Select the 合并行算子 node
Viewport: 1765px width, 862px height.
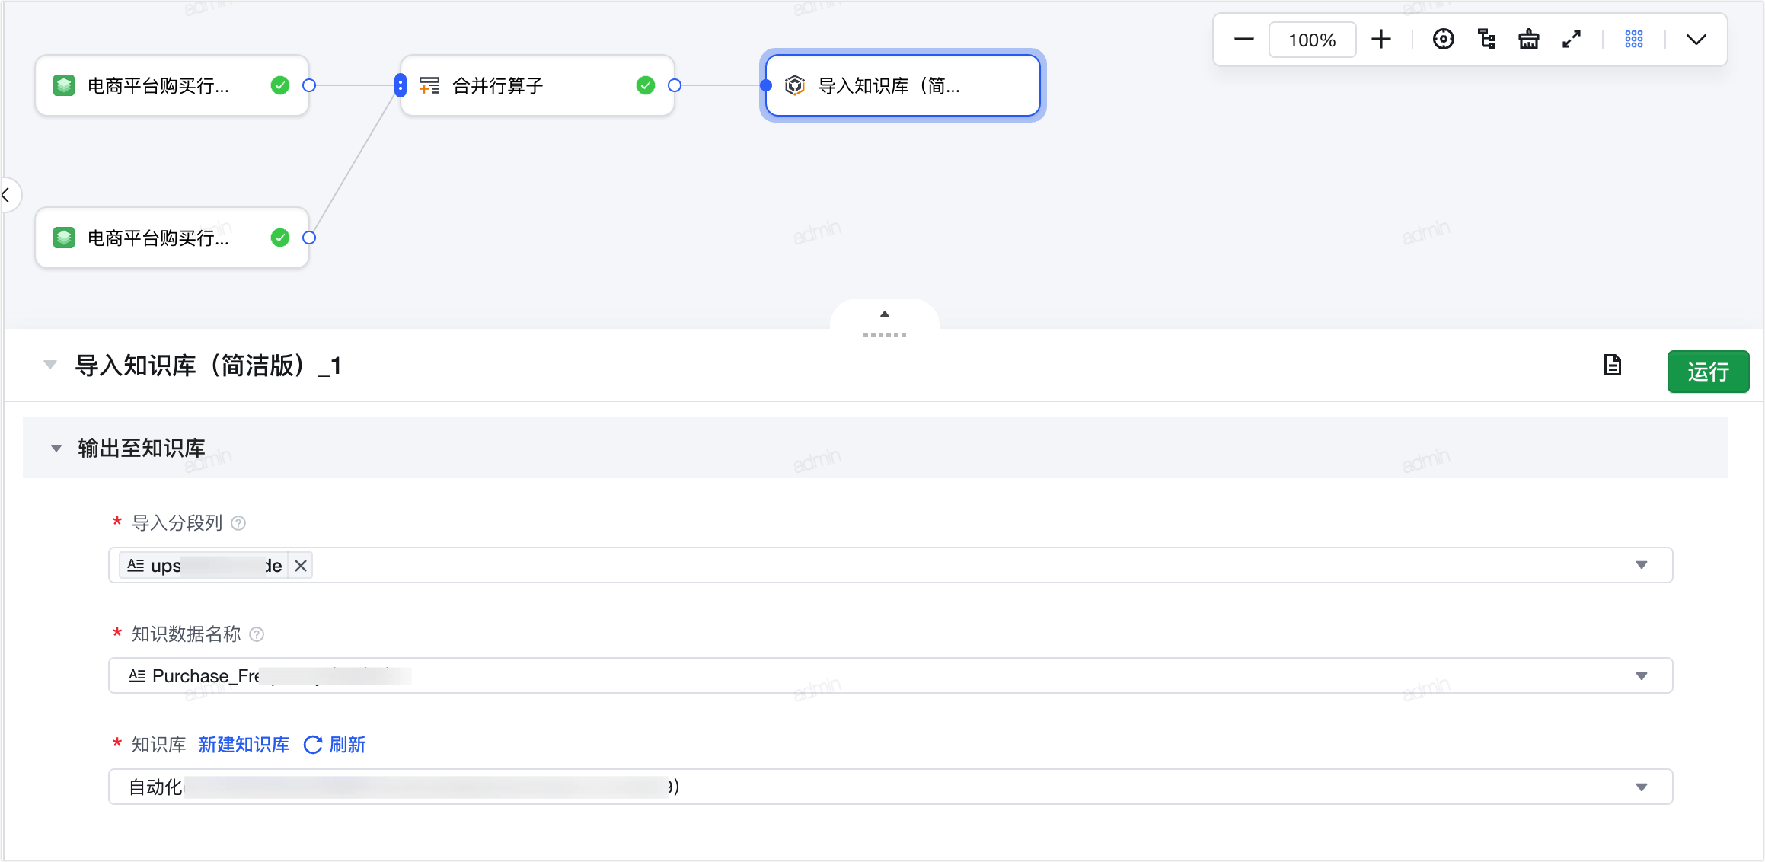point(538,85)
